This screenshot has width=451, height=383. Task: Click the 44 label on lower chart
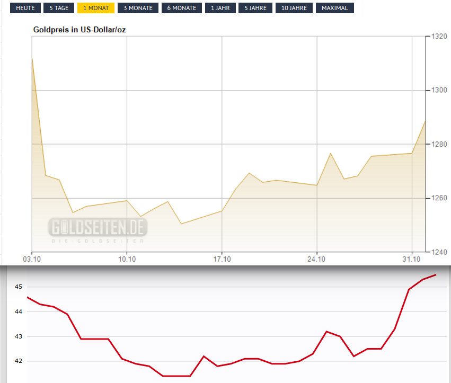point(19,311)
